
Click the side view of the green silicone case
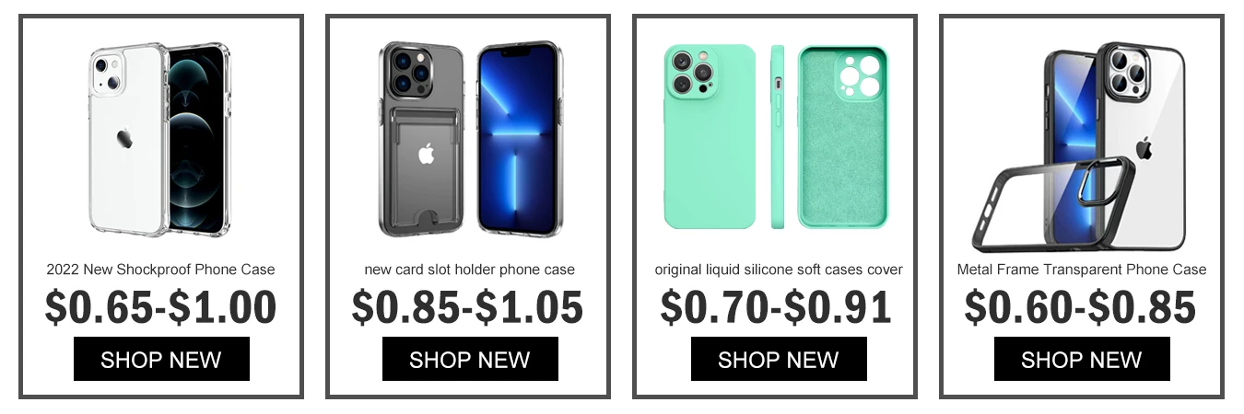coord(778,137)
